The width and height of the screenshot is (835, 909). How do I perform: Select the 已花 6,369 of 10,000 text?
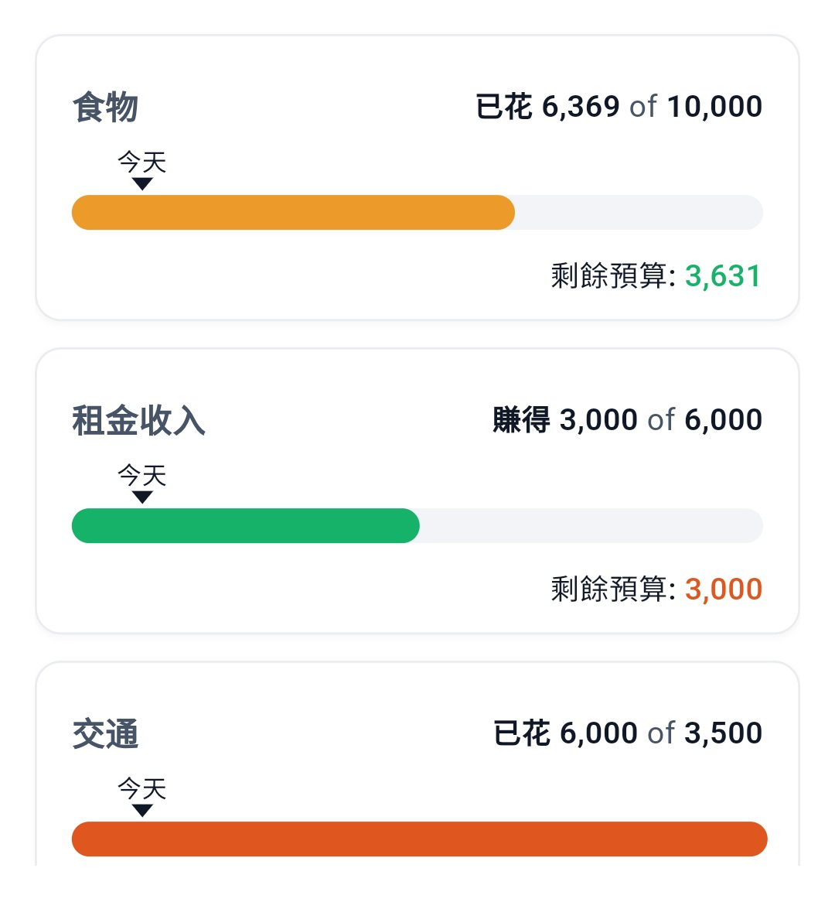[619, 107]
